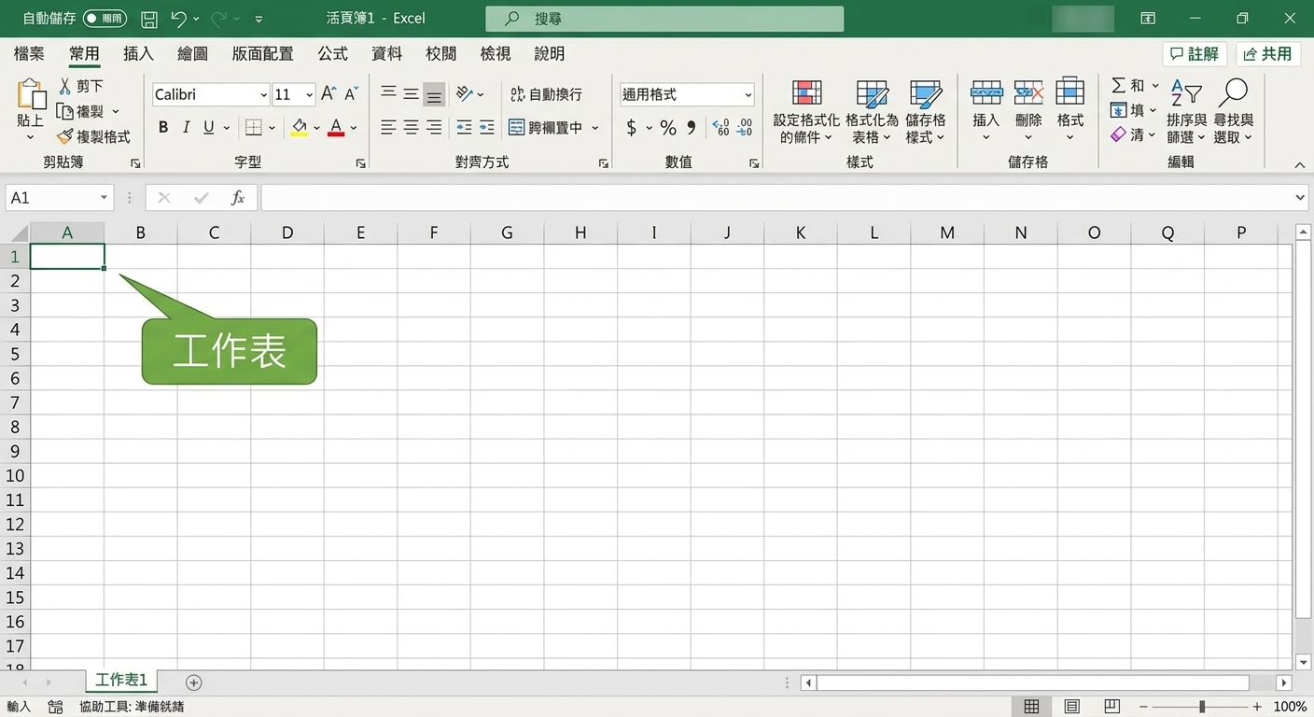This screenshot has width=1314, height=717.
Task: Switch to Normal view in status bar
Action: [1031, 707]
